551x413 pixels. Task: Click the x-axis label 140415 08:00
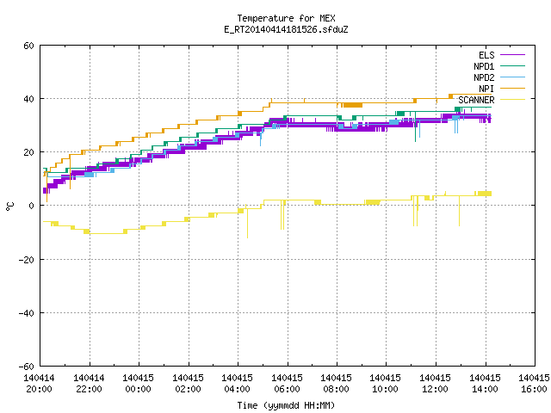click(x=337, y=384)
